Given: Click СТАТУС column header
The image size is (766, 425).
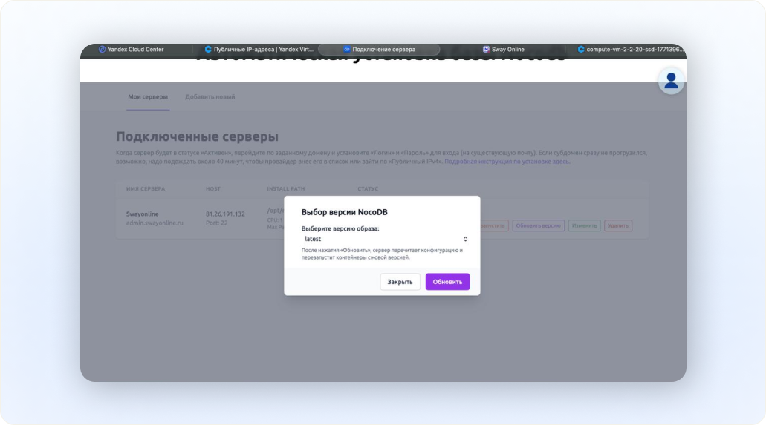Looking at the screenshot, I should tap(368, 189).
